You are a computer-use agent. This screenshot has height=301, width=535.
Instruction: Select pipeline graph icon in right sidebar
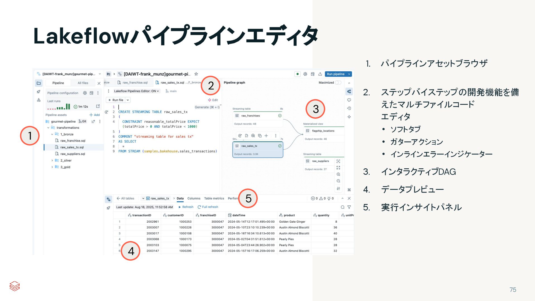click(349, 91)
